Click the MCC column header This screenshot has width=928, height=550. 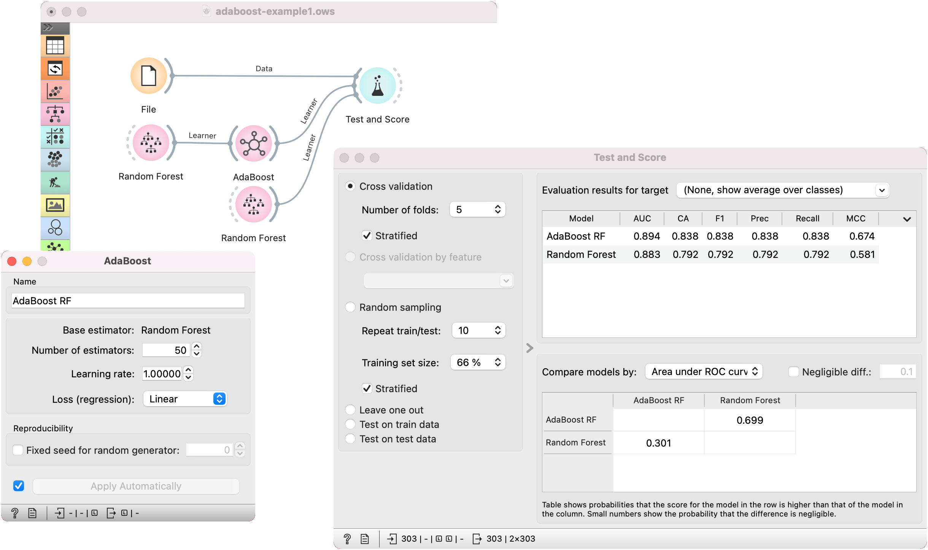[855, 218]
